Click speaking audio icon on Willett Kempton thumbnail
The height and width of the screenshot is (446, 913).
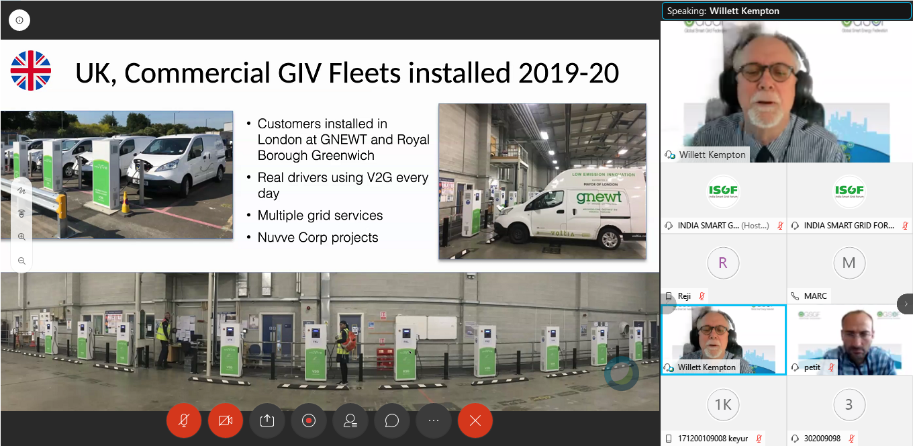(x=670, y=367)
